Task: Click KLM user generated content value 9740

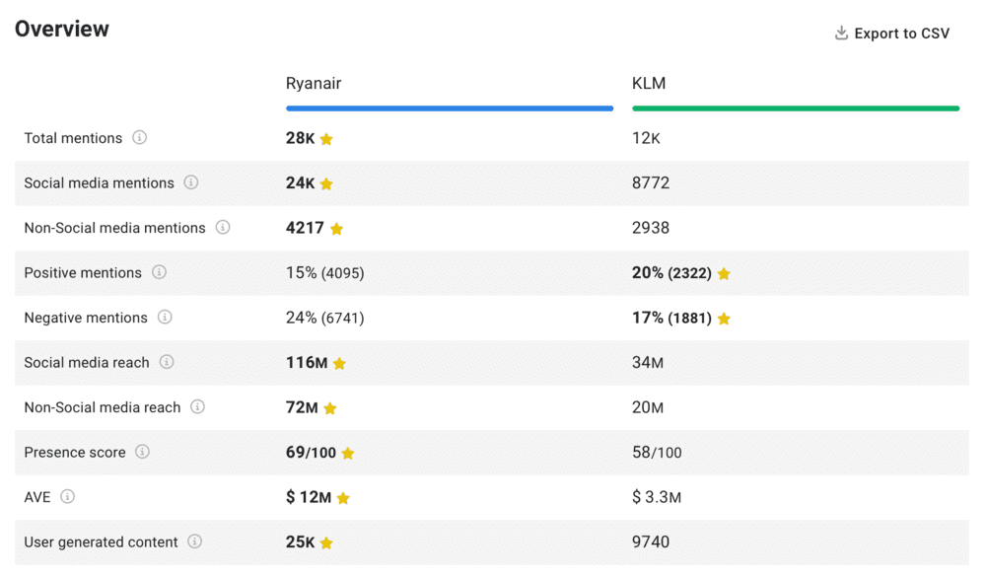Action: point(651,542)
